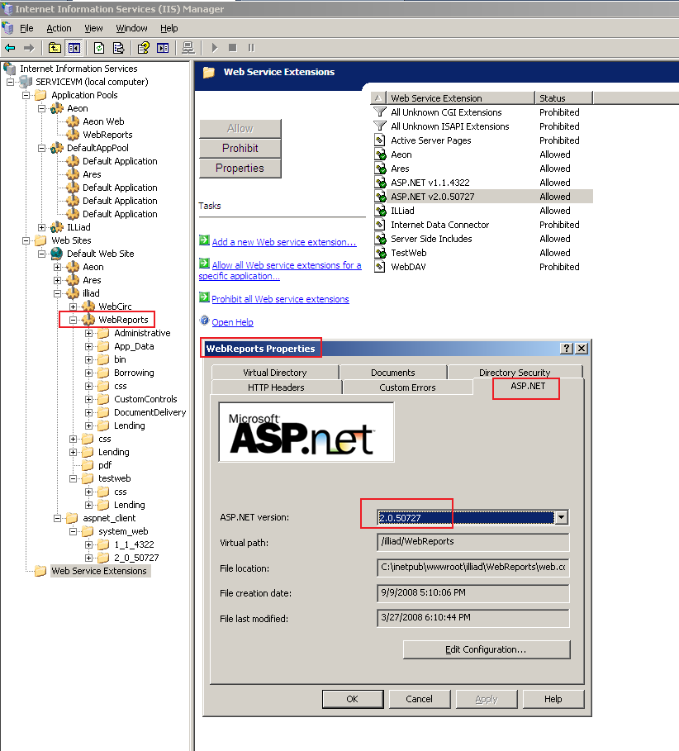Click the Properties button
The height and width of the screenshot is (751, 679).
click(240, 168)
